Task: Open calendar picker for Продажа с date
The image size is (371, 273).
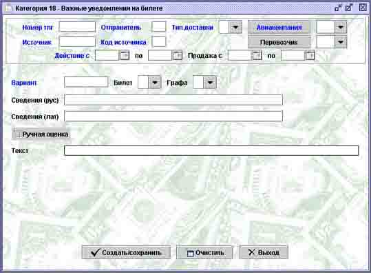Action: coord(257,55)
